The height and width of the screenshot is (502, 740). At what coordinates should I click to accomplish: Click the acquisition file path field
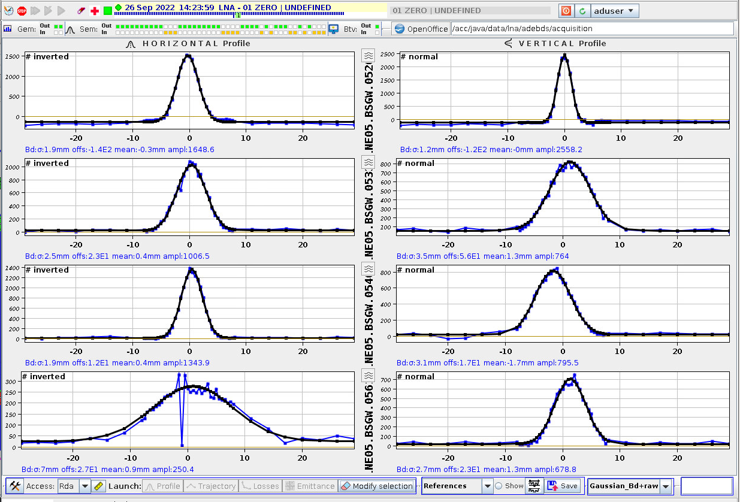pyautogui.click(x=592, y=29)
